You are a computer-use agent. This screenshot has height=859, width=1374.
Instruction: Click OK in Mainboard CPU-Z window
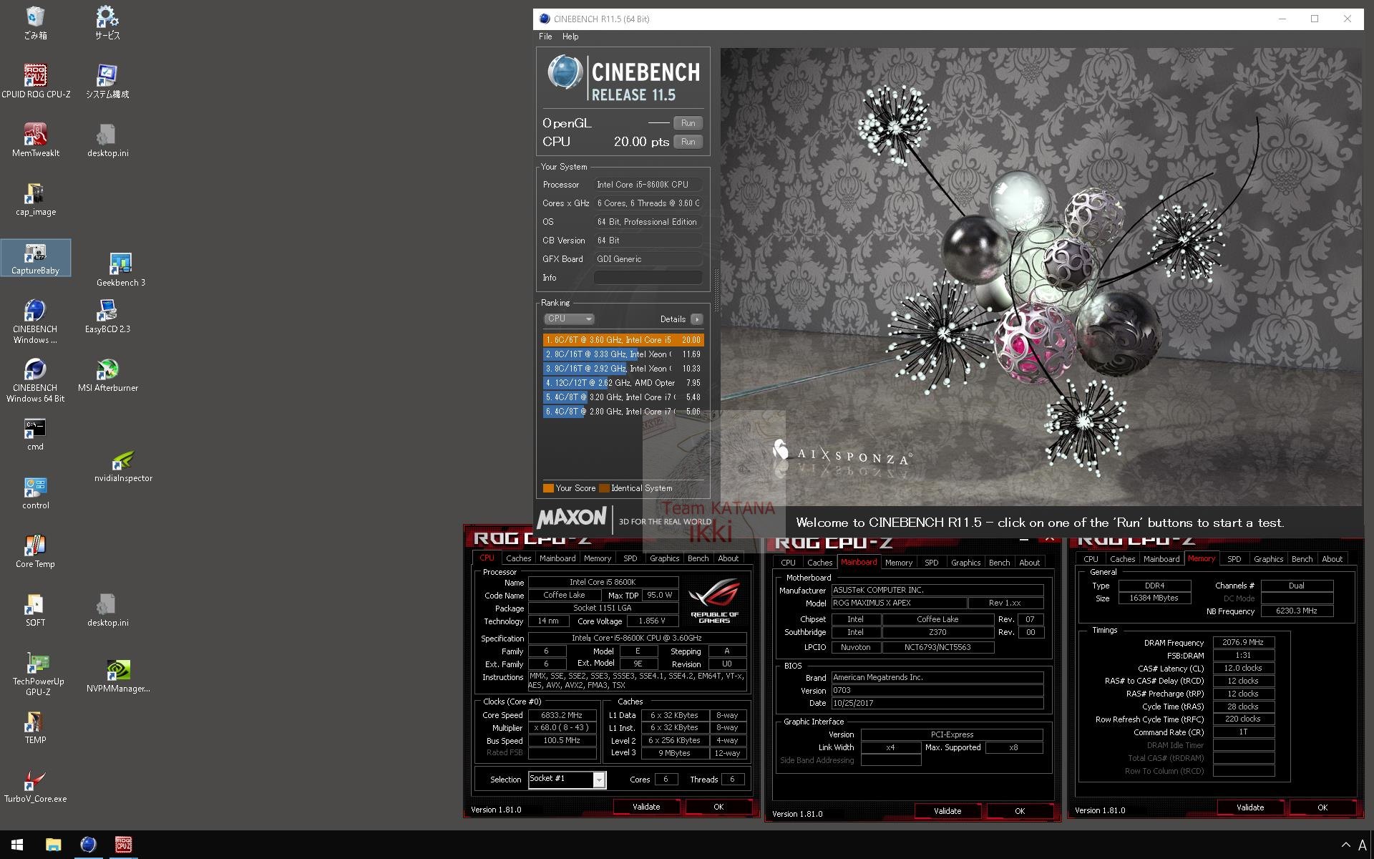pos(1020,811)
